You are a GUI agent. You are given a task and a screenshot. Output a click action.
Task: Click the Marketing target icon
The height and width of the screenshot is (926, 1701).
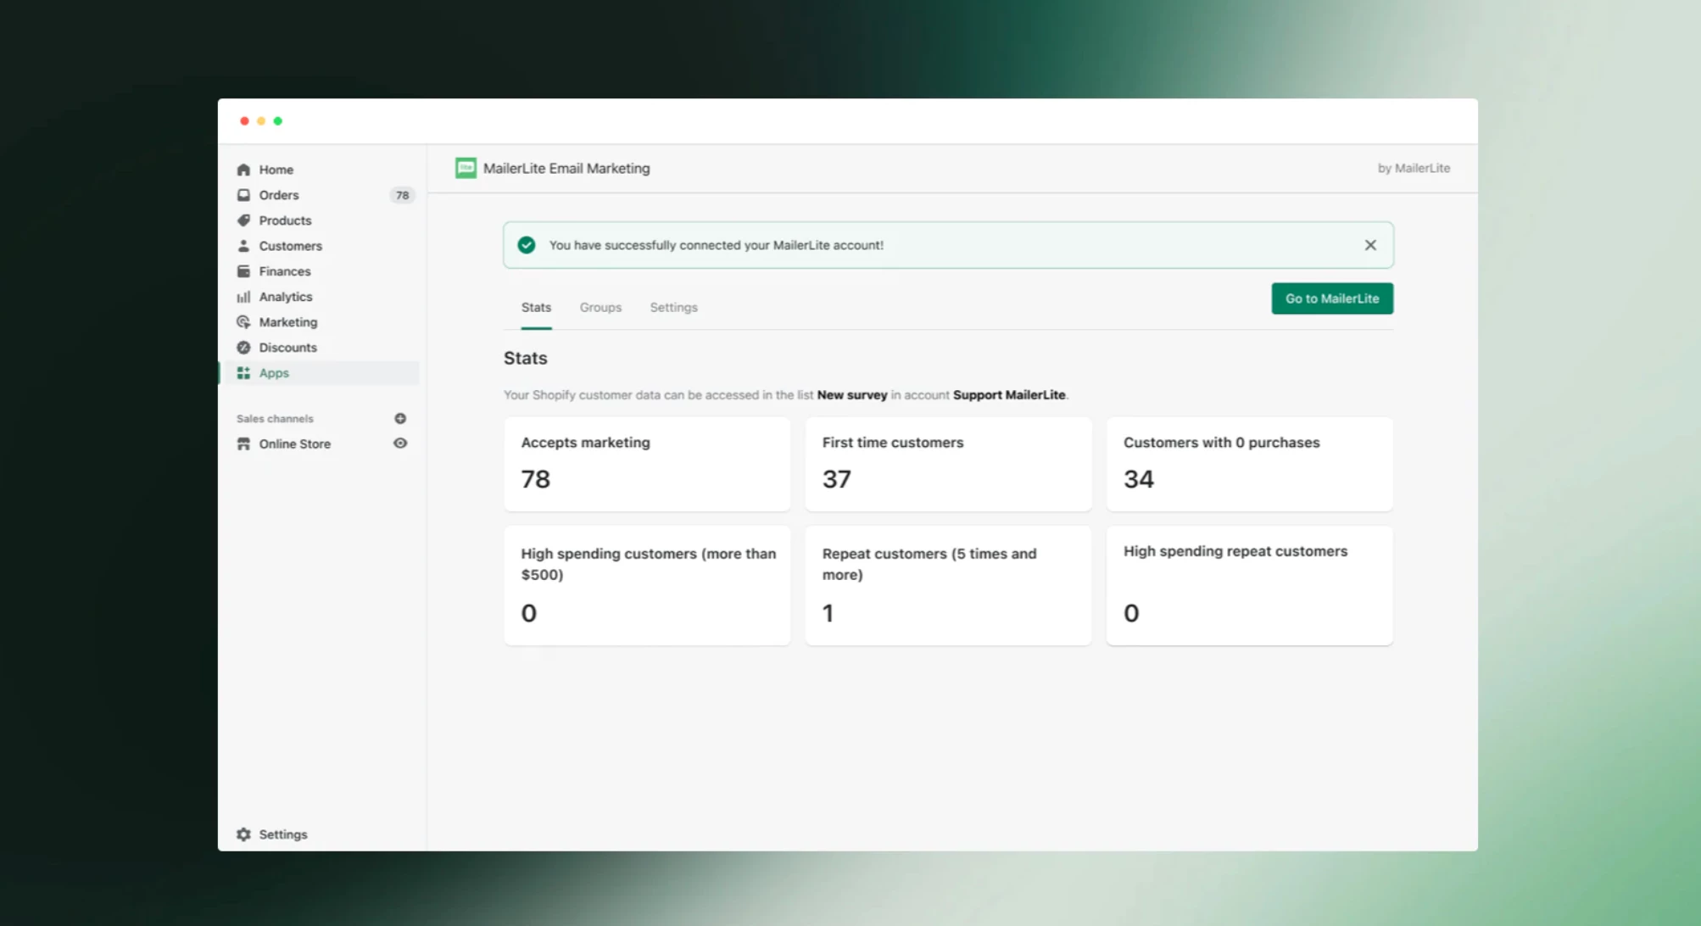[243, 322]
